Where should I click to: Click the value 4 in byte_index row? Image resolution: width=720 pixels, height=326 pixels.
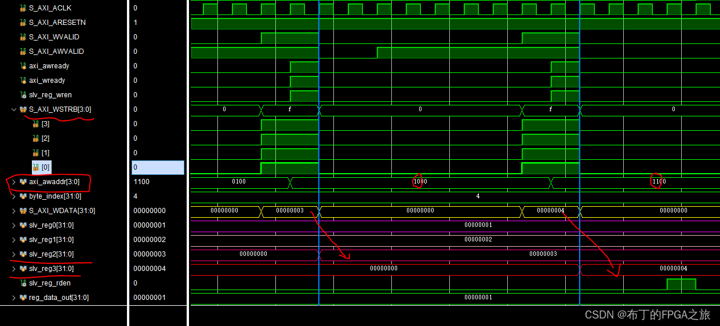pyautogui.click(x=135, y=196)
